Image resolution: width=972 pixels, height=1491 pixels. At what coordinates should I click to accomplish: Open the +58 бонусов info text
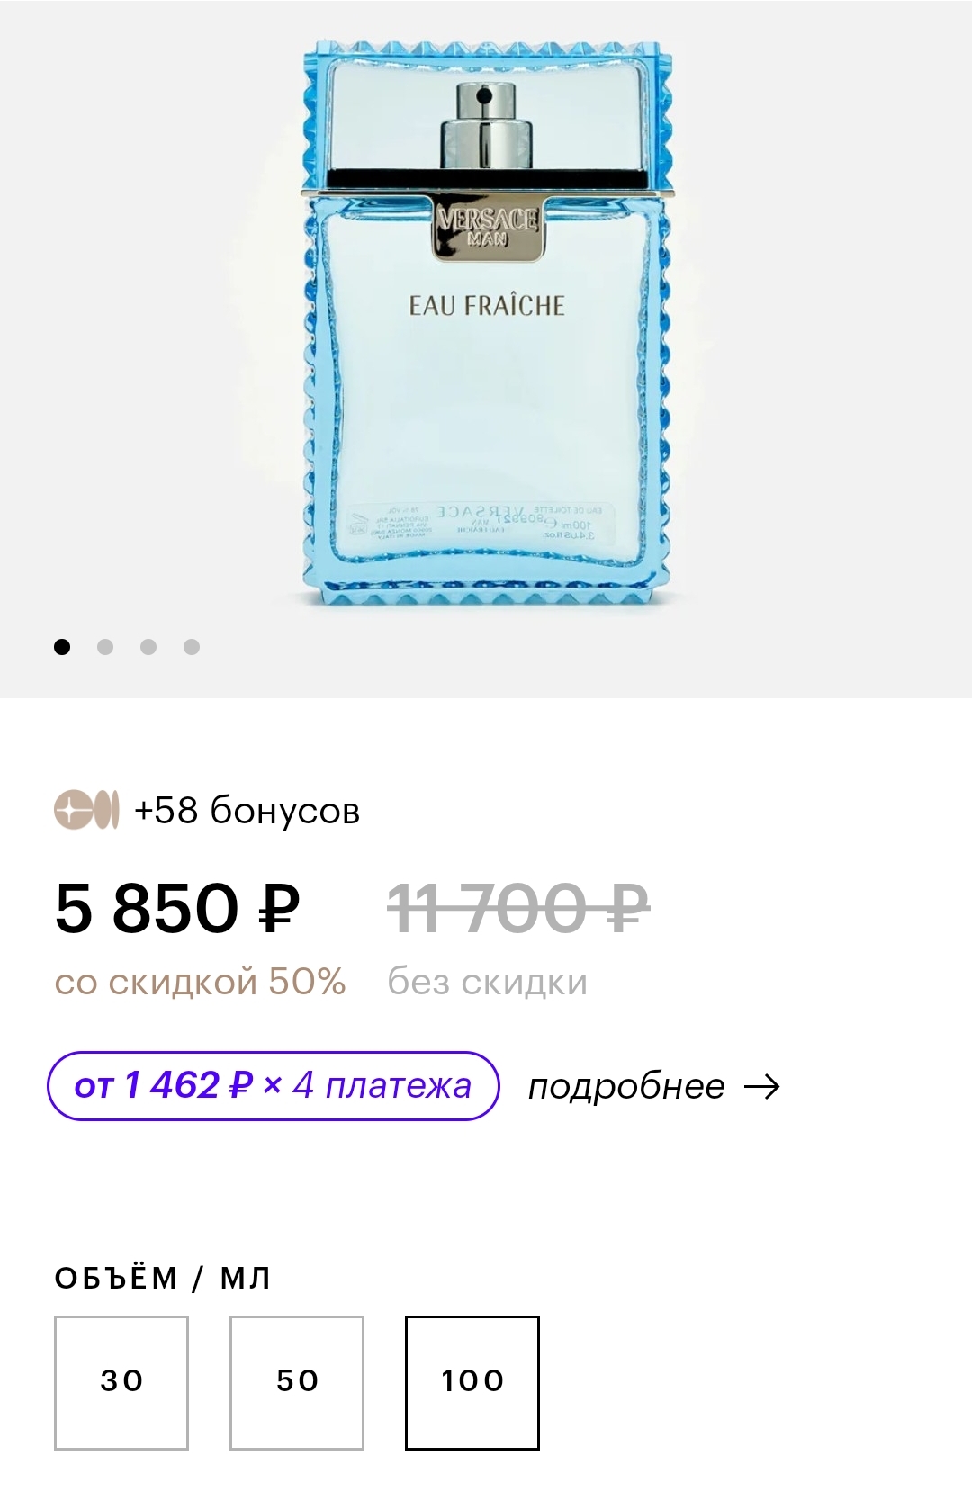click(247, 811)
